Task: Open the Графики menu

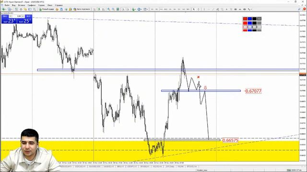Action: pyautogui.click(x=32, y=5)
